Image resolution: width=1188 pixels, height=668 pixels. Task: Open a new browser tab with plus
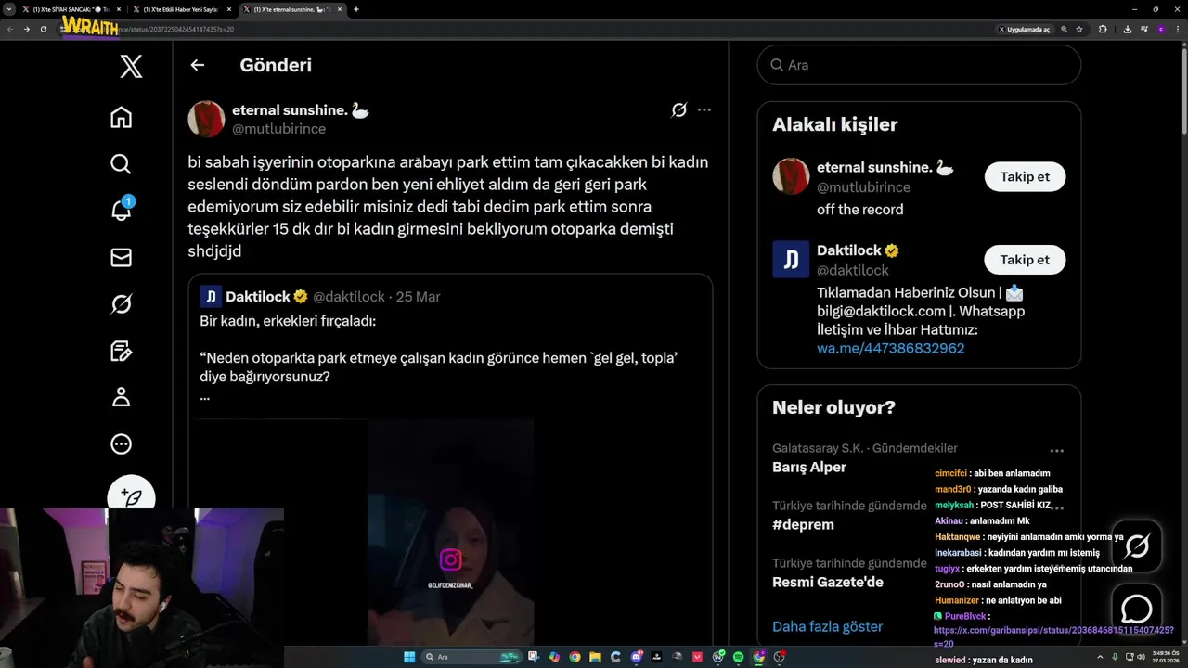pos(356,9)
